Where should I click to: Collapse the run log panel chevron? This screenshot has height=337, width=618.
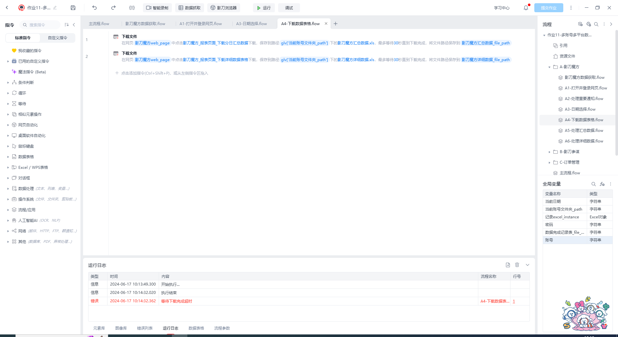[x=528, y=265]
